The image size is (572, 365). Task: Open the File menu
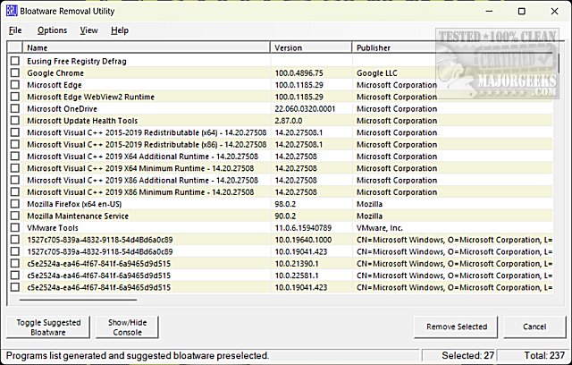click(15, 30)
